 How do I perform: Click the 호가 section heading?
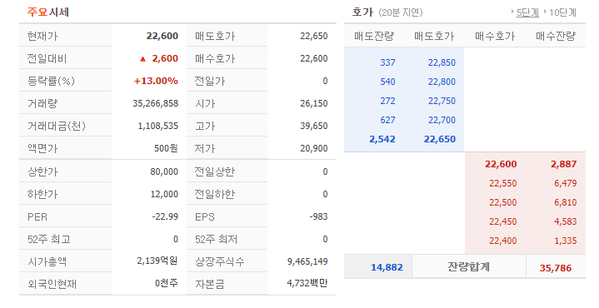tap(362, 12)
